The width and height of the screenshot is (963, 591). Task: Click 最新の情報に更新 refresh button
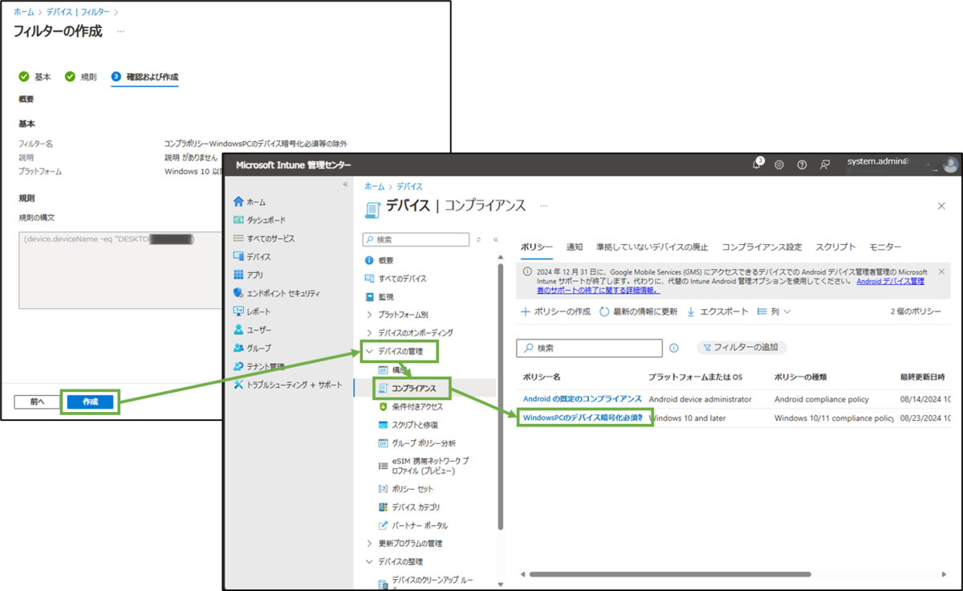tap(639, 312)
